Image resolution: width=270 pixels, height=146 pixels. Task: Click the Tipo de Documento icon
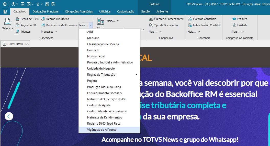151,25
